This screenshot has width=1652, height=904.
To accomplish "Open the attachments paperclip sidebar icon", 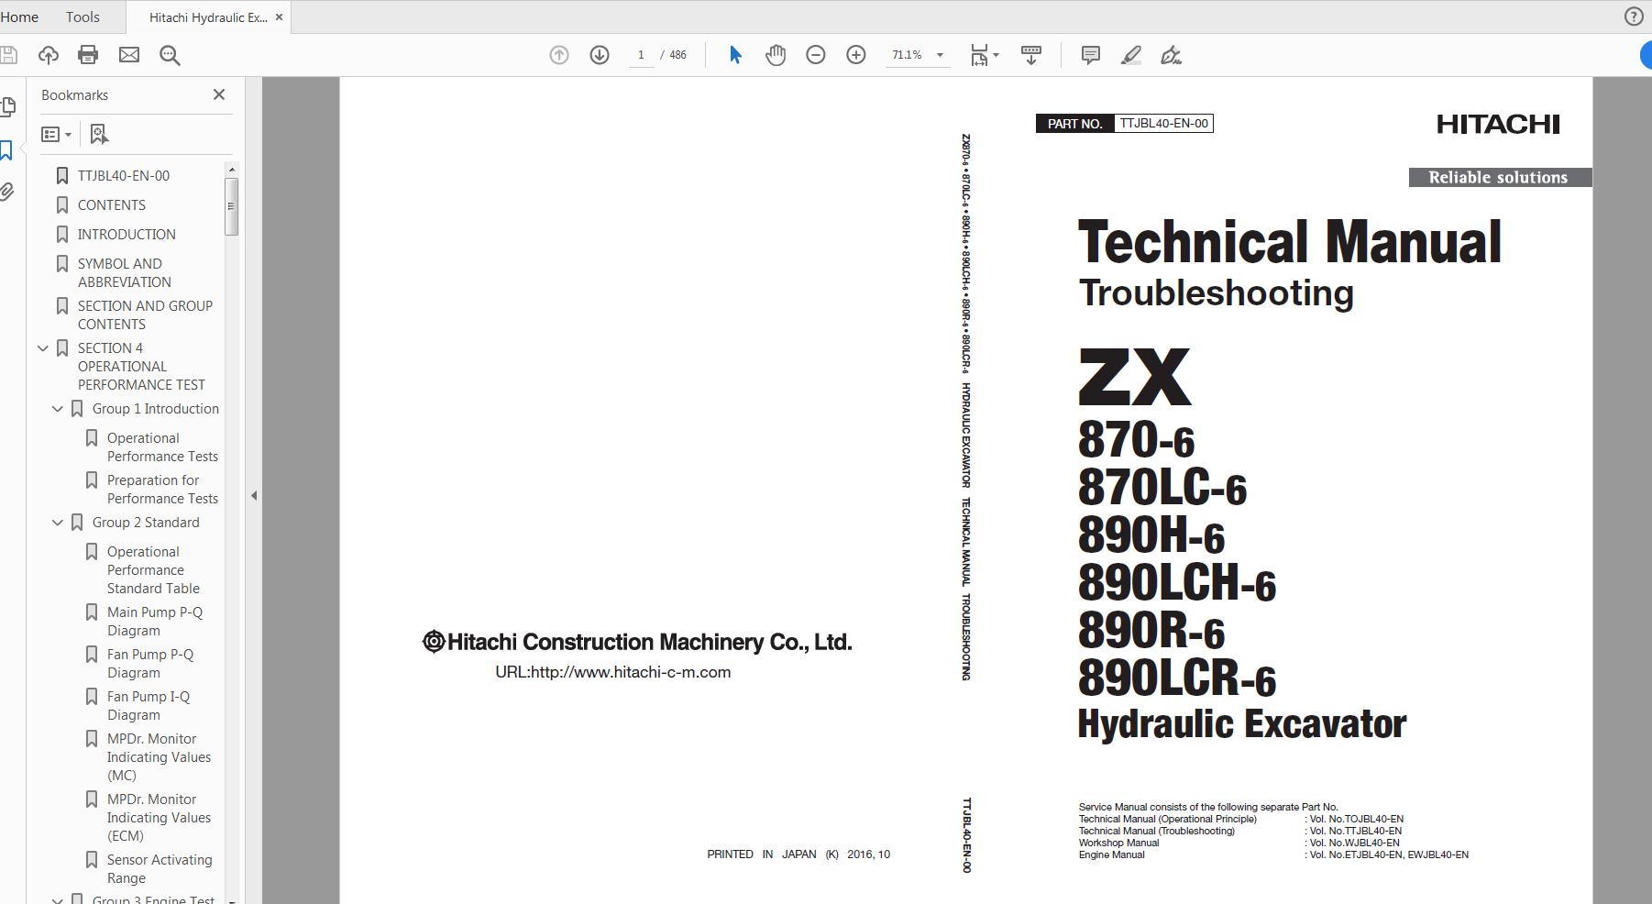I will point(7,192).
